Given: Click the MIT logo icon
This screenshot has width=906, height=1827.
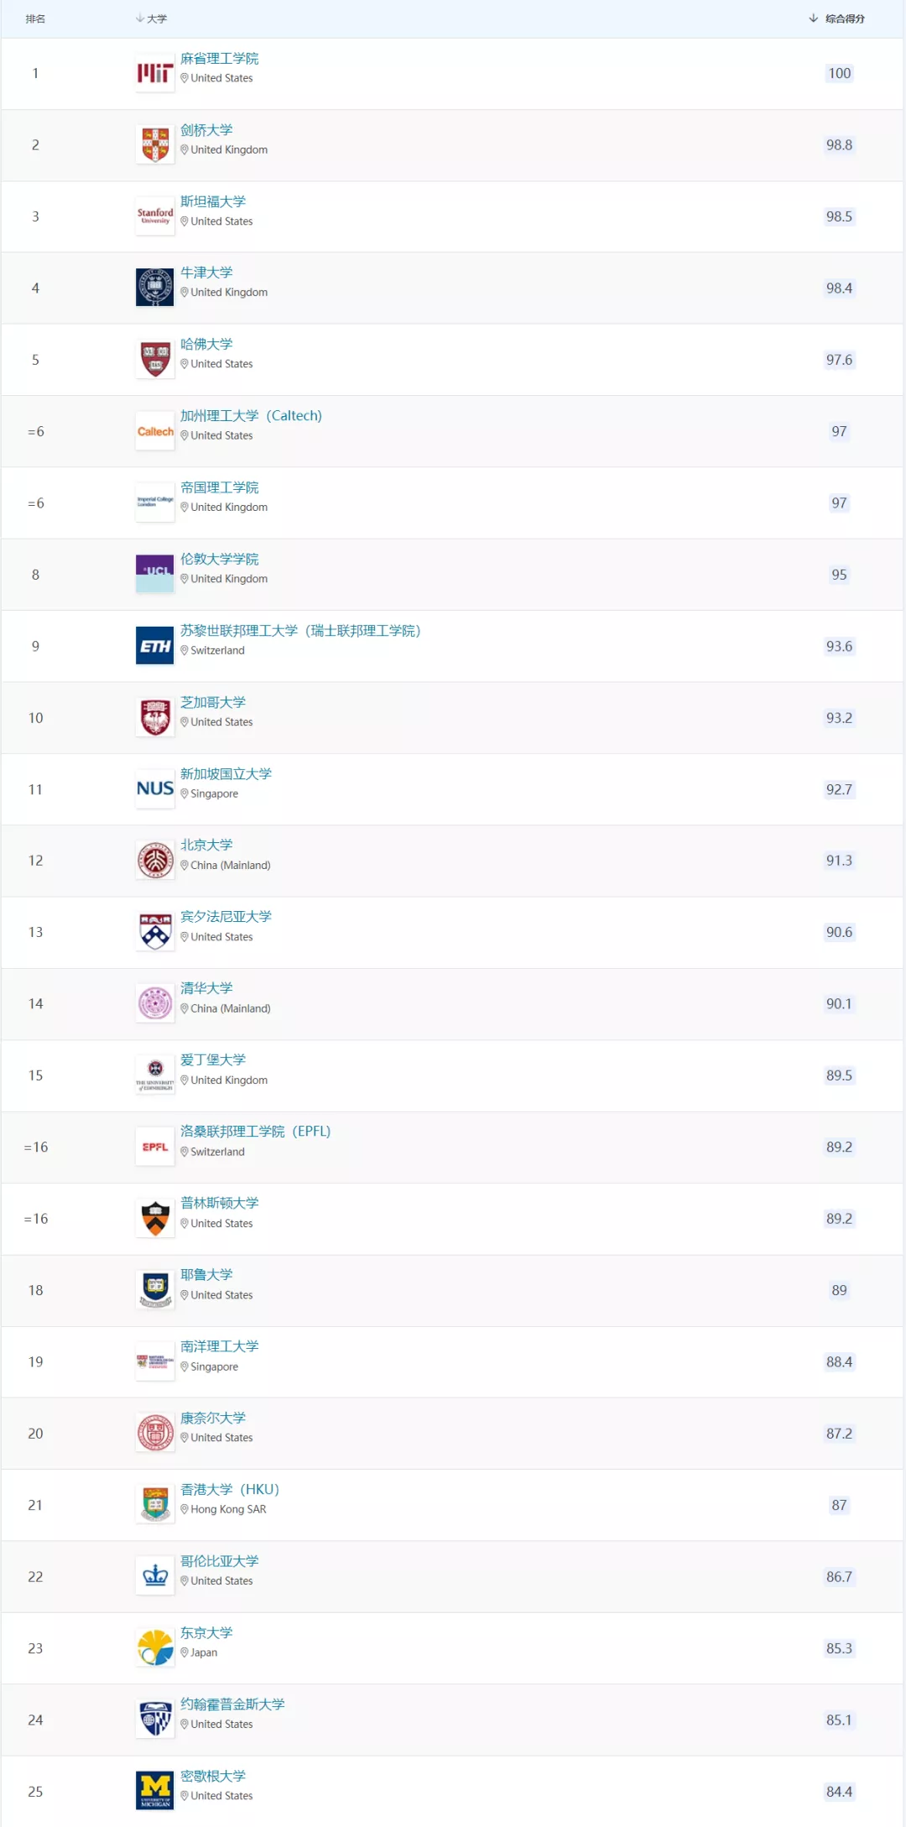Looking at the screenshot, I should point(155,74).
